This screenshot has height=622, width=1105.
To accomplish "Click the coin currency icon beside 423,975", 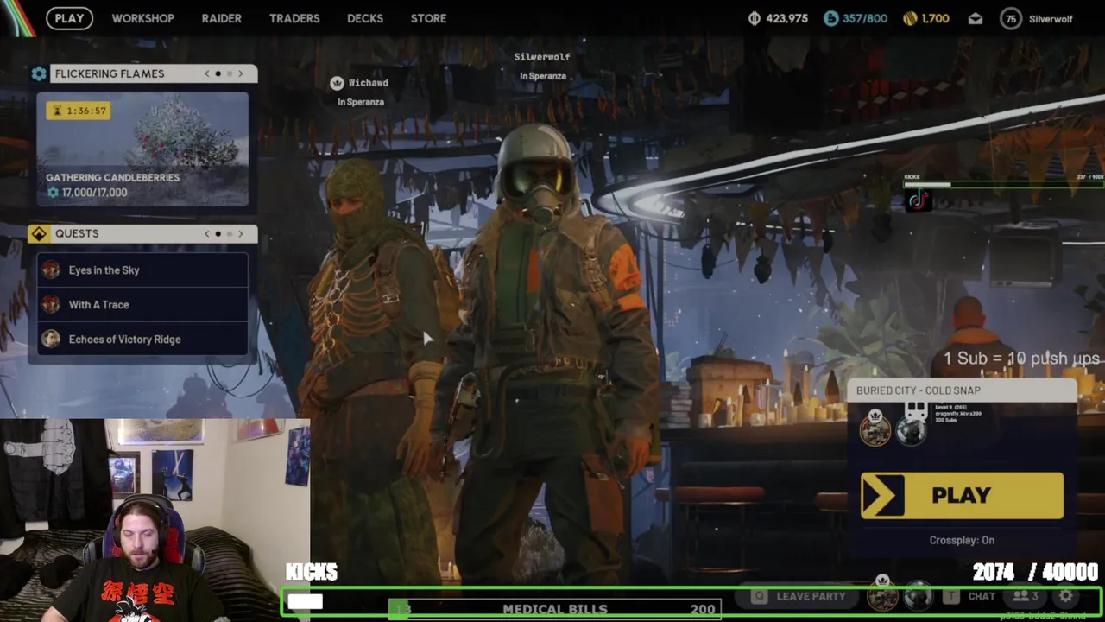I will tap(755, 18).
